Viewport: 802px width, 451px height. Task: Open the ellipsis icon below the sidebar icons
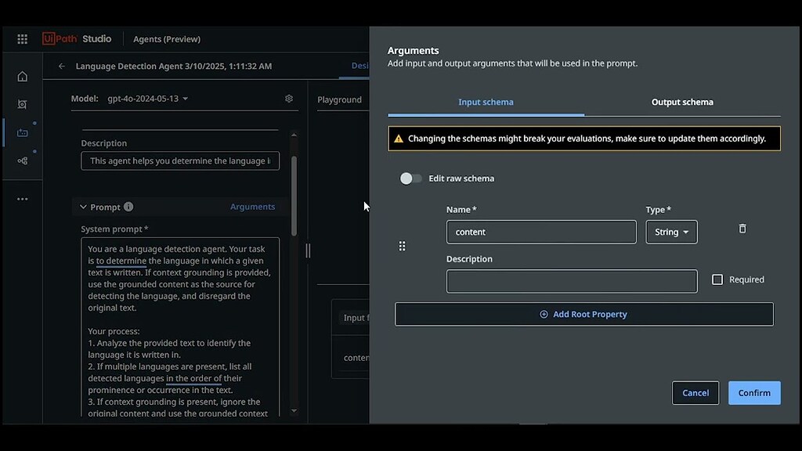(x=22, y=198)
